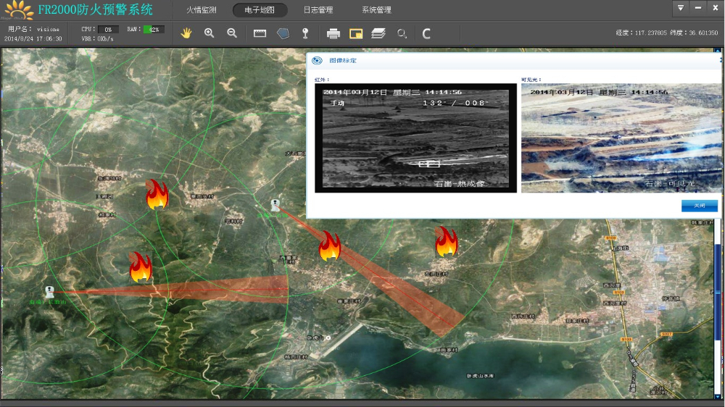This screenshot has width=725, height=407.
Task: Click the gray search magnifier icon
Action: tap(402, 33)
